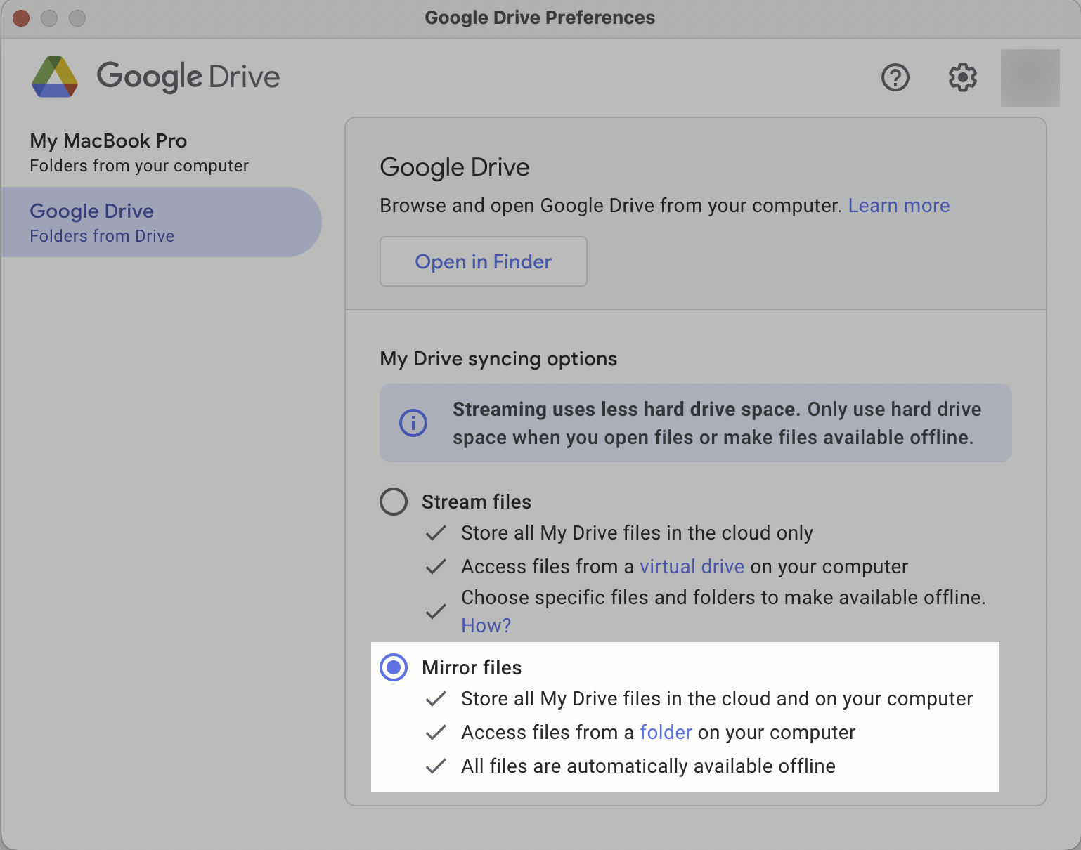Image resolution: width=1081 pixels, height=850 pixels.
Task: Click checkmark beside 'Access files from a folder'
Action: point(436,733)
